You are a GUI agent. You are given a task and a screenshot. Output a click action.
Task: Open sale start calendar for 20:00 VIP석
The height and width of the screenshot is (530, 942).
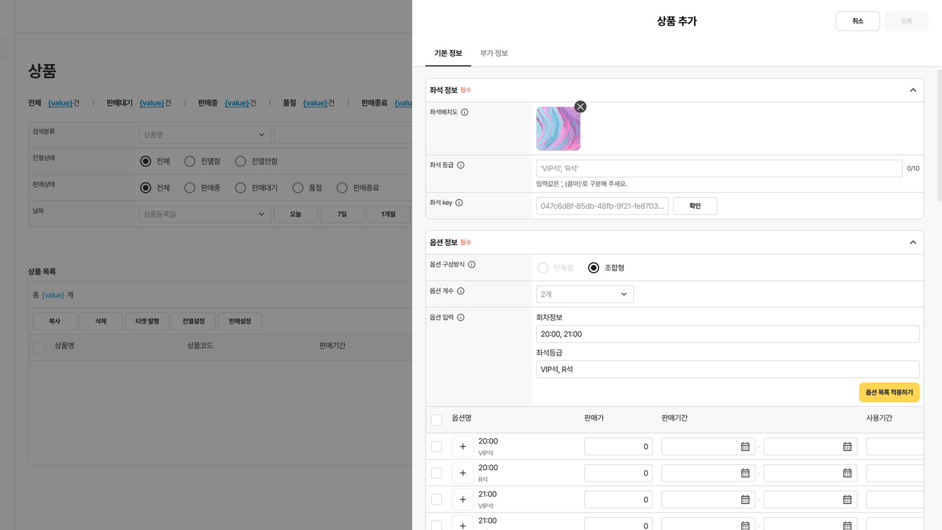click(745, 446)
